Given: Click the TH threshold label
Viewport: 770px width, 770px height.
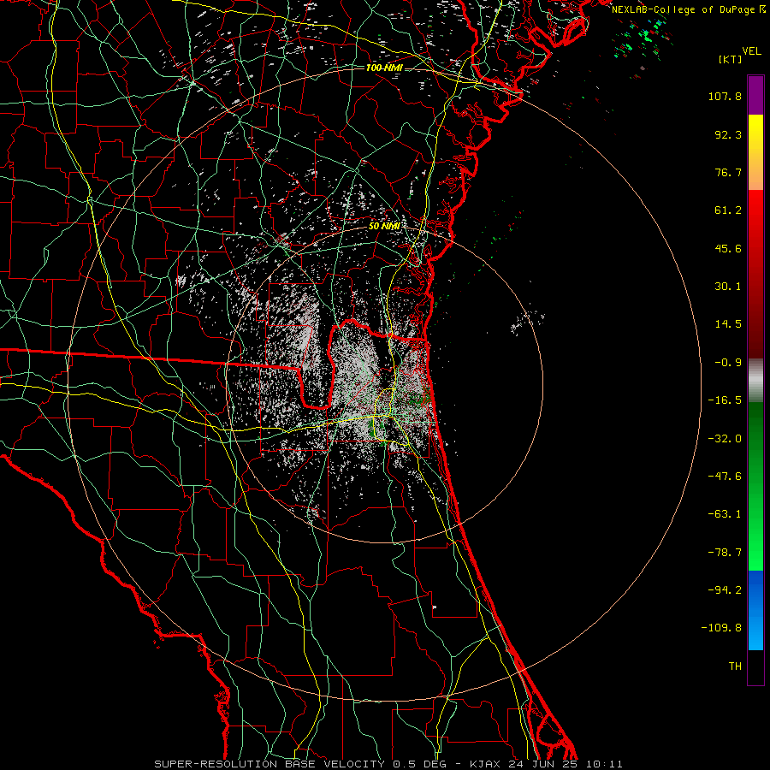Looking at the screenshot, I should [735, 666].
